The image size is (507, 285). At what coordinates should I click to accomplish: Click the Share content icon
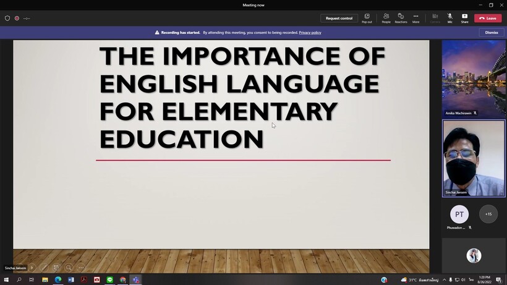[464, 18]
